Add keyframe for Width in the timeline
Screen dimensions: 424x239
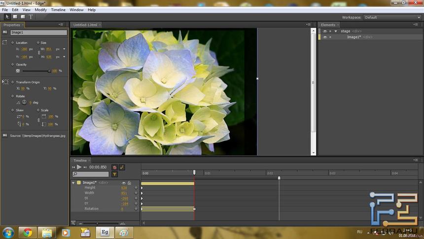click(136, 193)
